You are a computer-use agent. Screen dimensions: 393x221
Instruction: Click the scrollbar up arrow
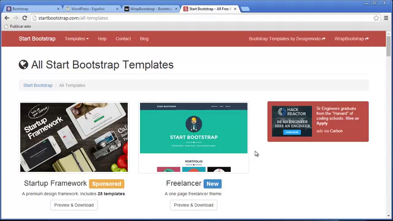point(389,33)
